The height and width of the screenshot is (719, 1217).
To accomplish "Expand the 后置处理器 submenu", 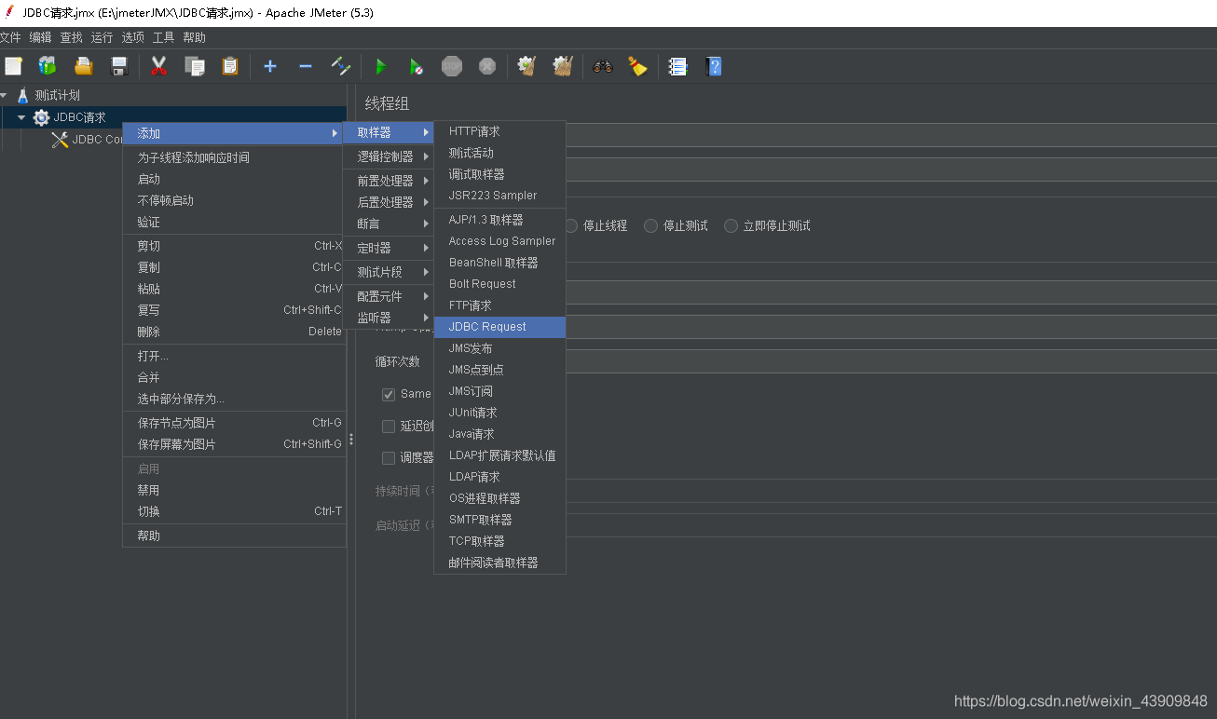I will [x=390, y=202].
